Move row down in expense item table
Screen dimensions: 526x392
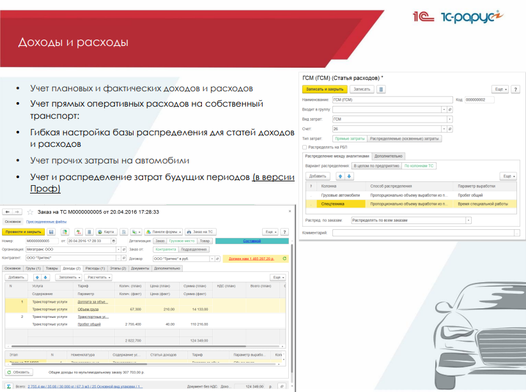click(x=350, y=176)
